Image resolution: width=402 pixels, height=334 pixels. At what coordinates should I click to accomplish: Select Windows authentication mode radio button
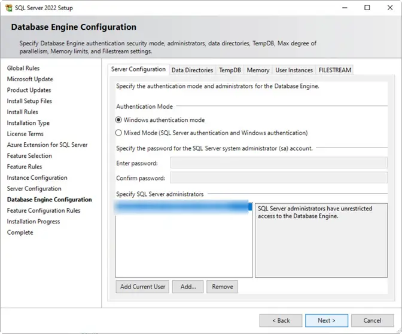(119, 120)
